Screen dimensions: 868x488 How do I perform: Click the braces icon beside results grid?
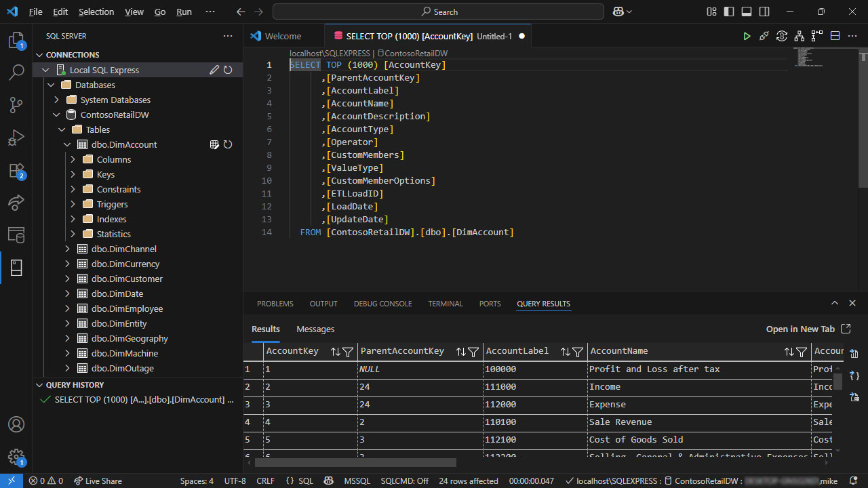point(854,375)
